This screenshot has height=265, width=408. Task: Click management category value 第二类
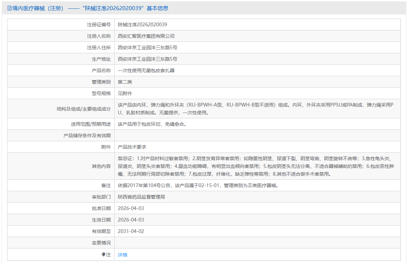[125, 82]
